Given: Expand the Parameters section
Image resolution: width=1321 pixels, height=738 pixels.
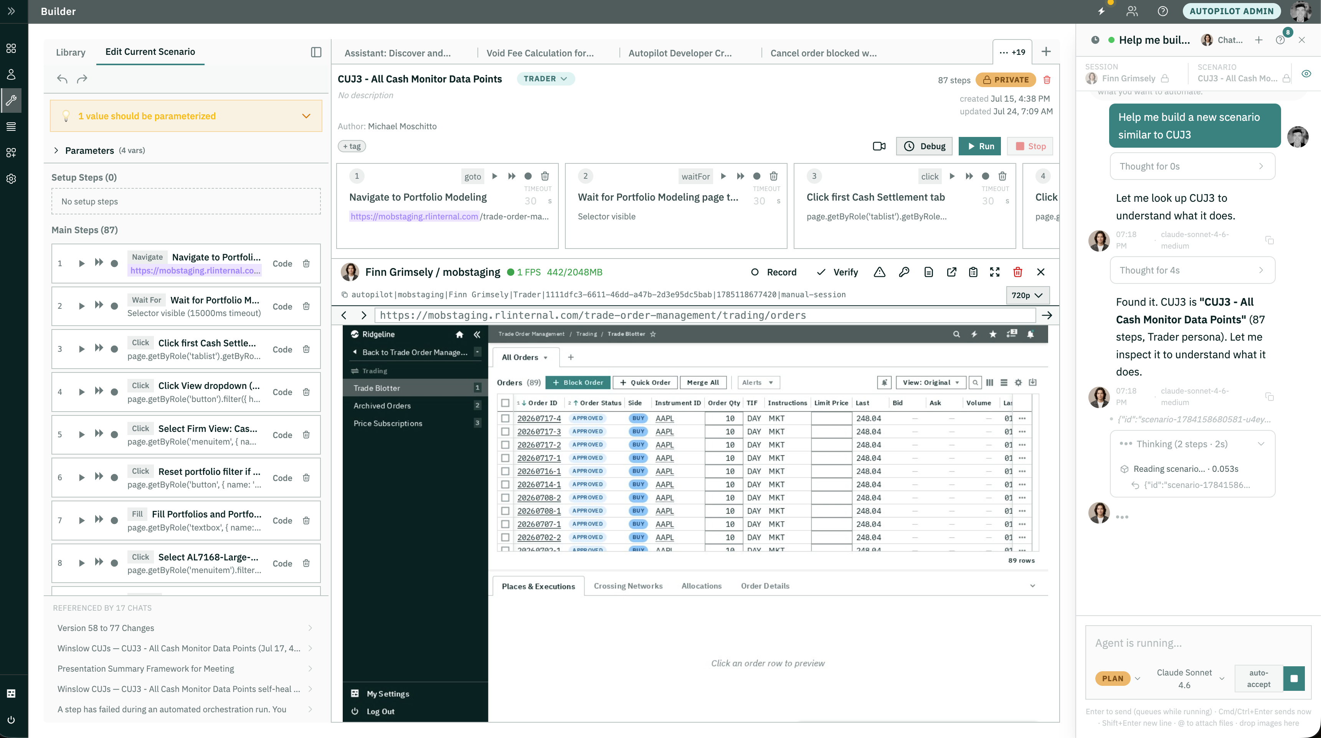Looking at the screenshot, I should [x=99, y=150].
